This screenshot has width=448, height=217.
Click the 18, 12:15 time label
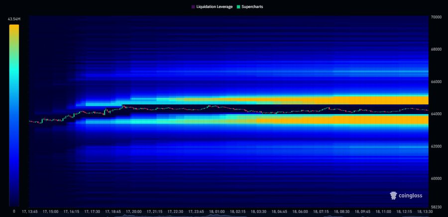(x=404, y=212)
